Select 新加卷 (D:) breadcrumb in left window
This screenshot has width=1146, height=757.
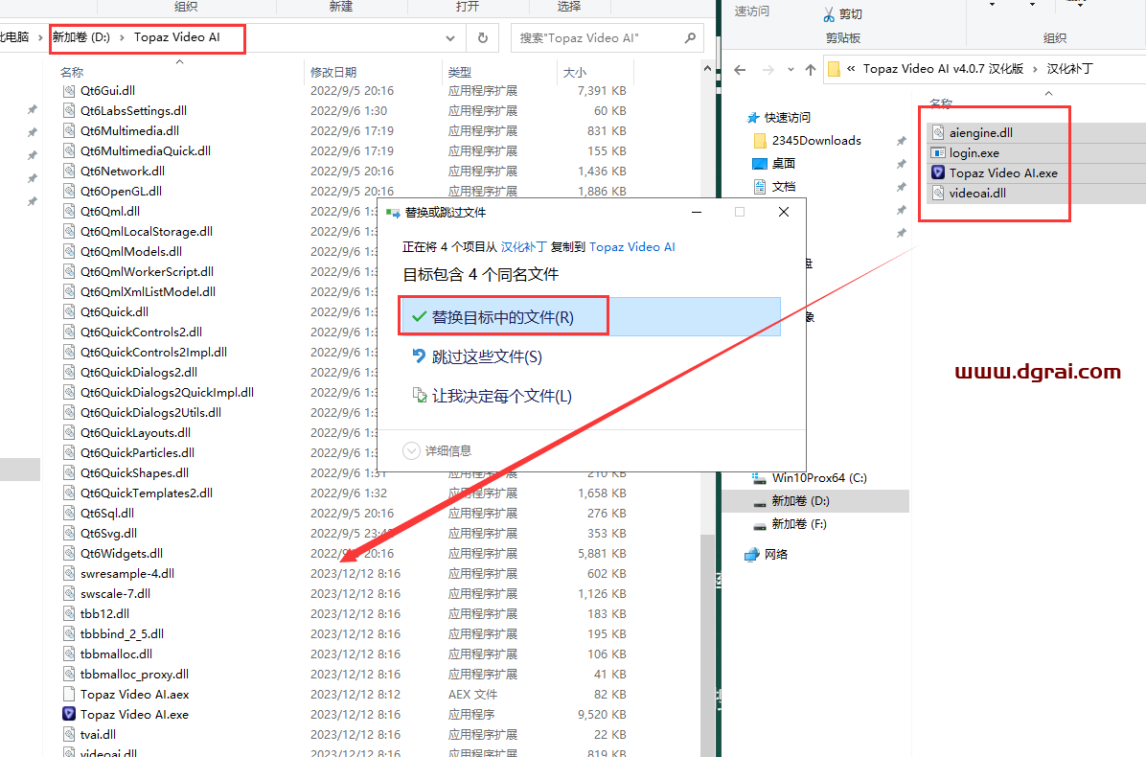81,37
